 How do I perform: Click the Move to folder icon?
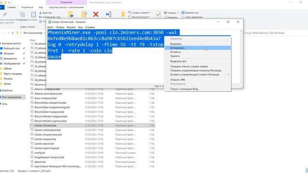point(71,14)
